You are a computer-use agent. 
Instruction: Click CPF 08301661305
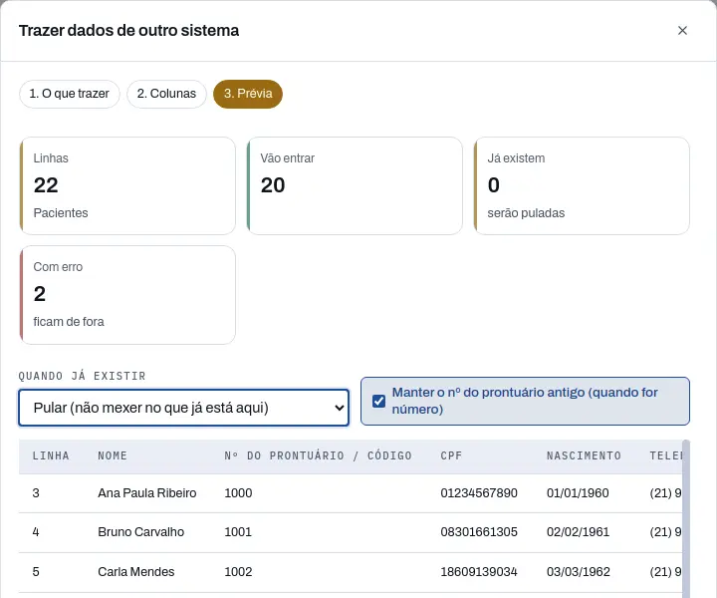(479, 531)
